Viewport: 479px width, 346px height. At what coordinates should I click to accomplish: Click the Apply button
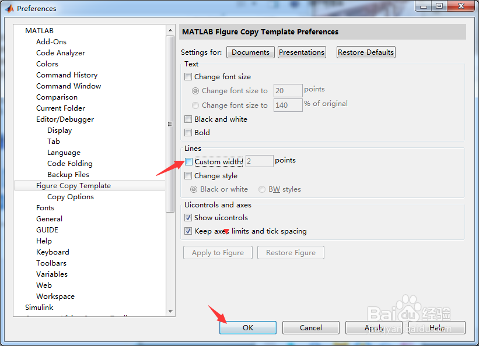tap(374, 328)
